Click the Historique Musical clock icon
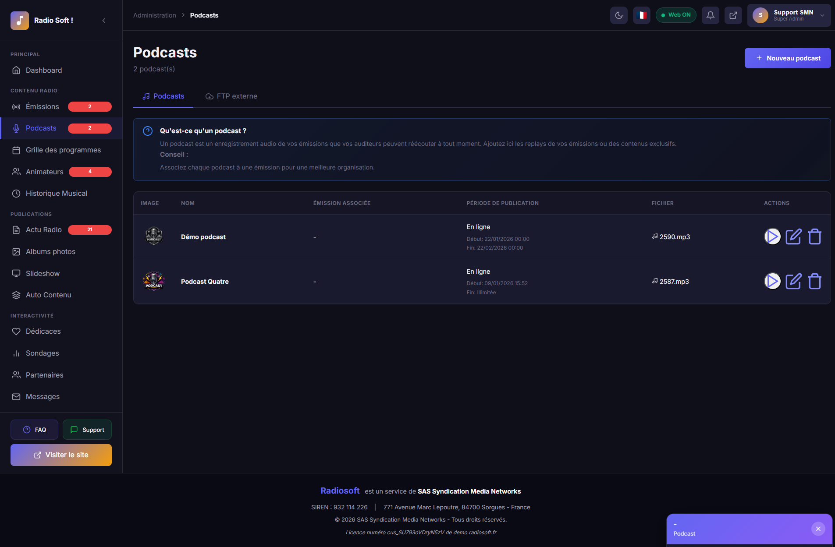This screenshot has width=835, height=547. (x=16, y=193)
